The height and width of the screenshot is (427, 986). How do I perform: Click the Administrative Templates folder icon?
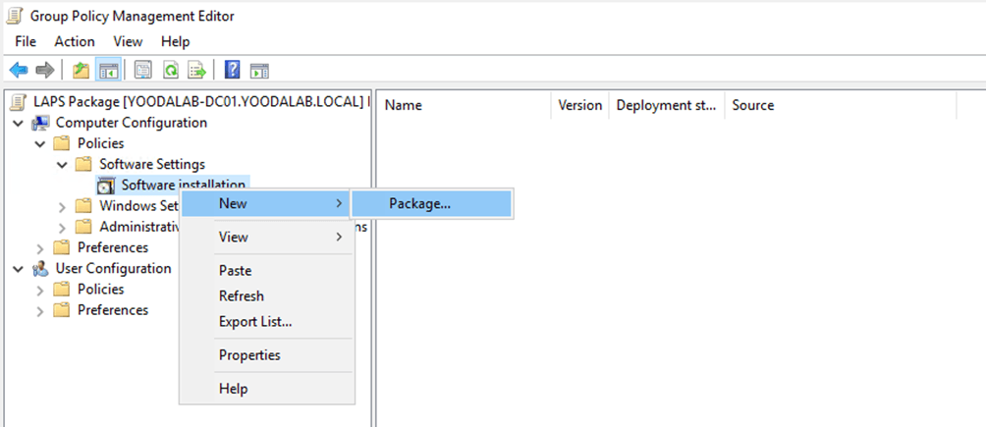(83, 227)
